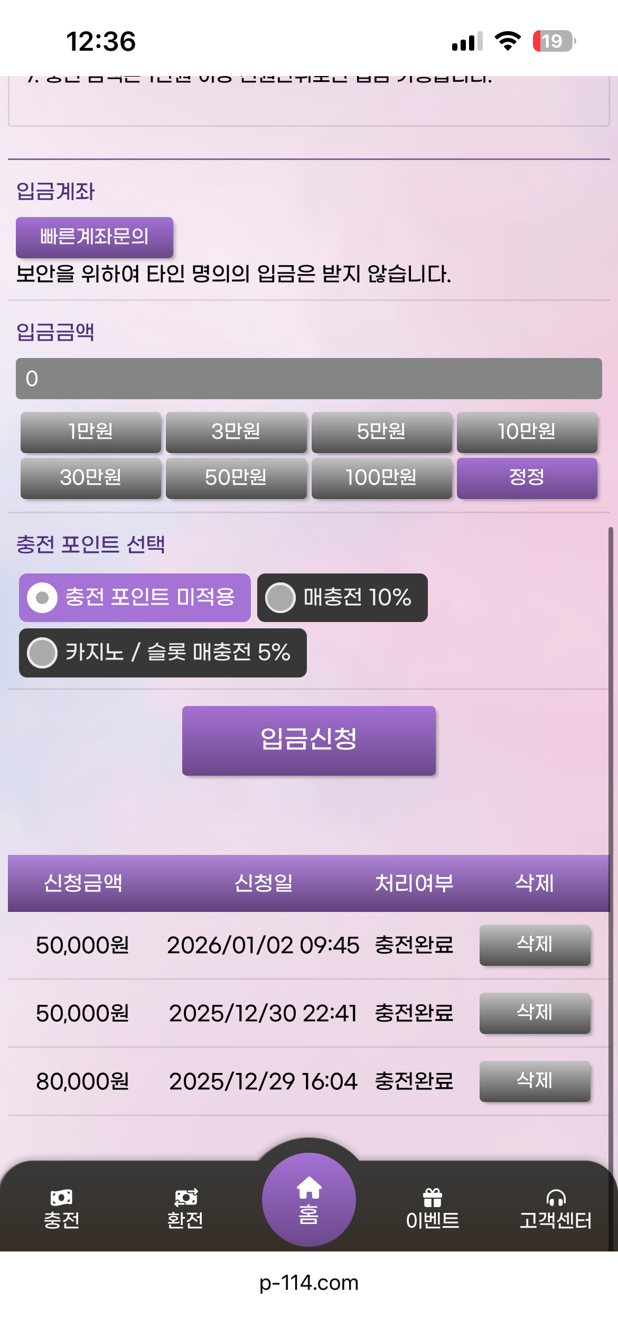Delete the 80,000원 deposit record
The height and width of the screenshot is (1337, 618).
[535, 1081]
